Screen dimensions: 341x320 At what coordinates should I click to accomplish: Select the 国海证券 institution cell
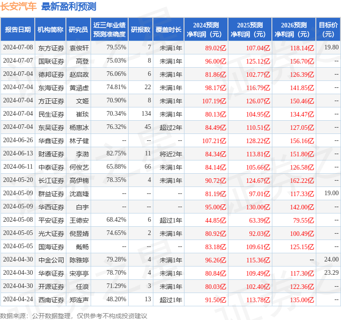pos(51,247)
